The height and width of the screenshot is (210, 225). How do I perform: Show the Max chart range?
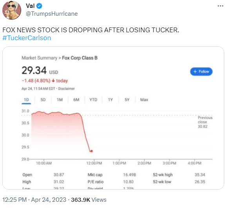[x=144, y=100]
